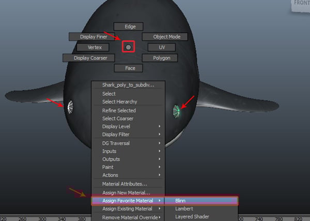Click frame 300 on the timeline

click(x=42, y=219)
